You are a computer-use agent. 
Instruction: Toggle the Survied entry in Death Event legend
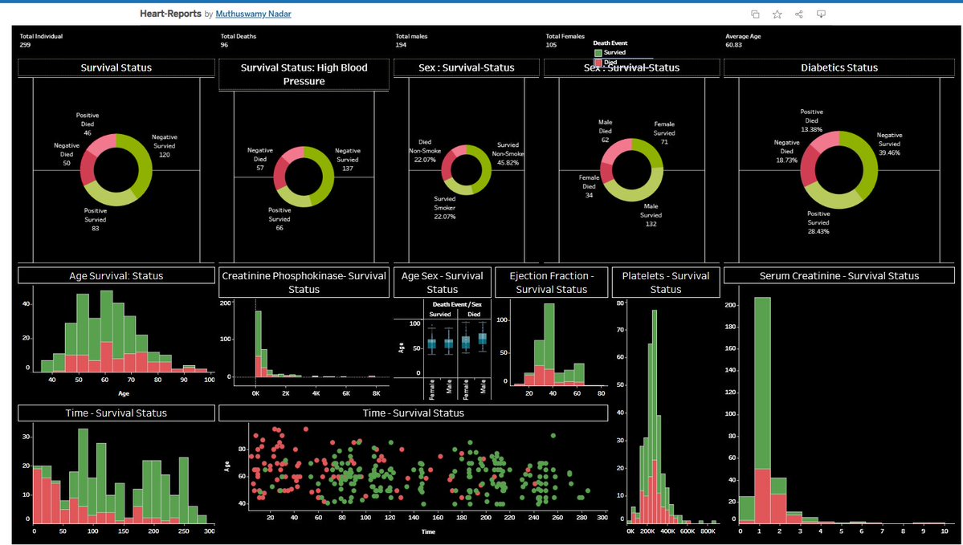point(613,52)
